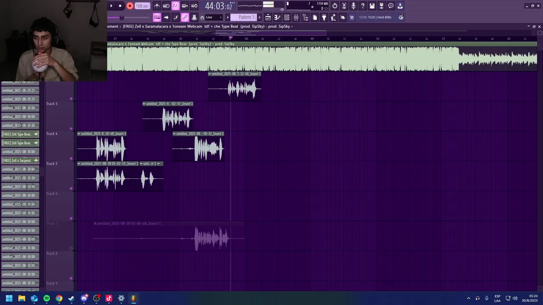Open the playlist view icon
543x305 pixels.
[x=268, y=17]
